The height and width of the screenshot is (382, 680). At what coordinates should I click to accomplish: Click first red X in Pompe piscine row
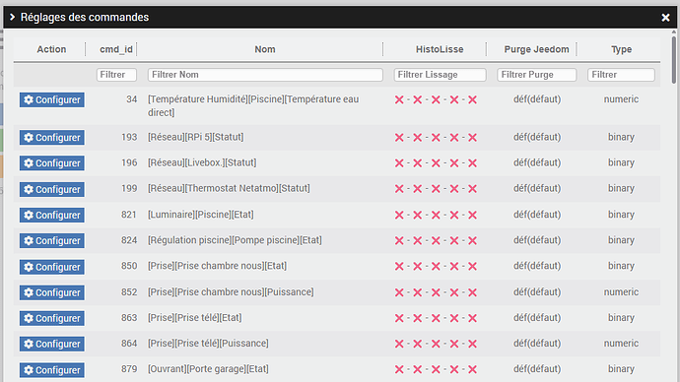(399, 240)
